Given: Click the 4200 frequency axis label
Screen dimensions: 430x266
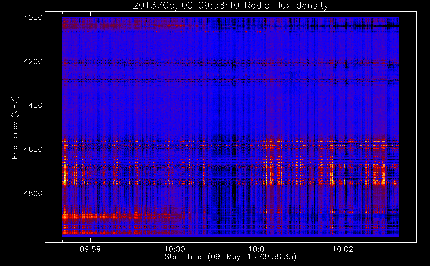Looking at the screenshot, I should pyautogui.click(x=33, y=61).
